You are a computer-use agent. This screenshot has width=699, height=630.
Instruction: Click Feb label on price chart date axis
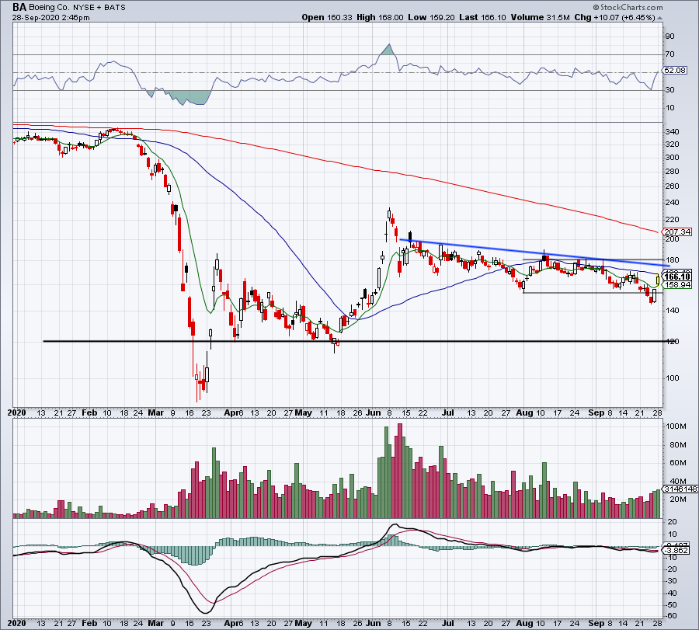pyautogui.click(x=89, y=412)
